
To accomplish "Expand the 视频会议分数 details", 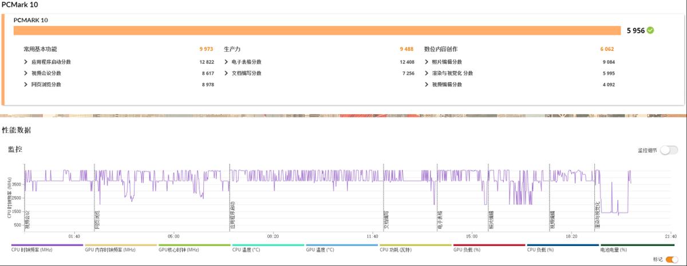I will [x=26, y=74].
